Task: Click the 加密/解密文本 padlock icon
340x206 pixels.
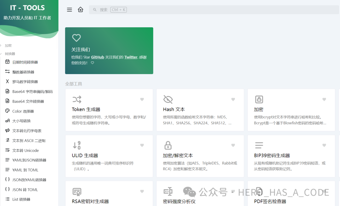Action: [168, 145]
